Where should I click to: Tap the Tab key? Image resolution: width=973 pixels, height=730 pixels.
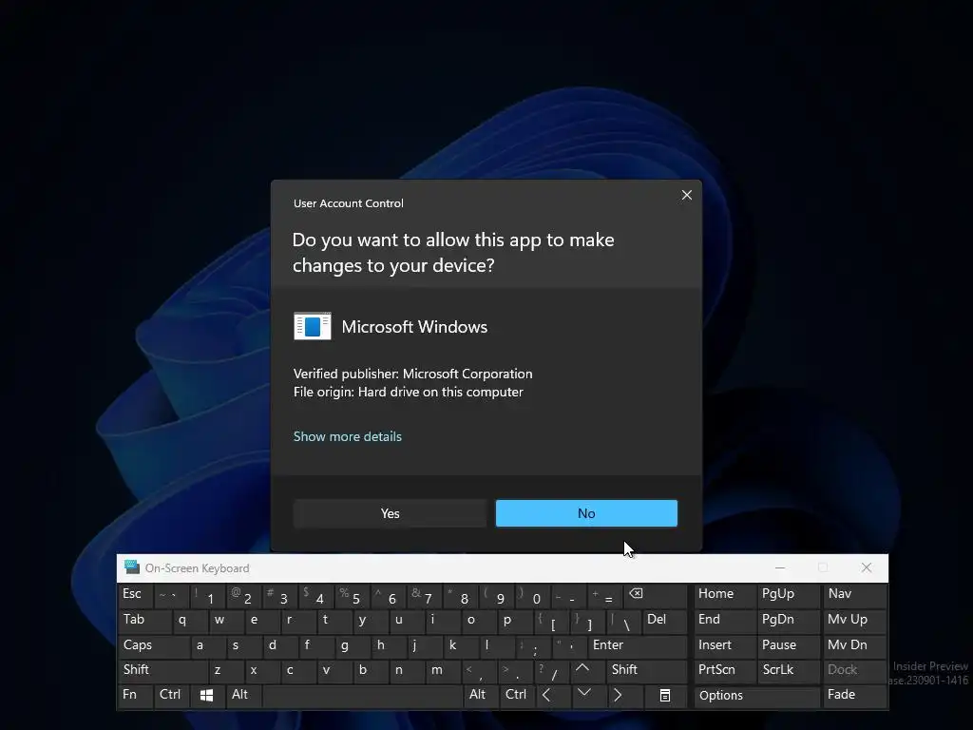coord(144,620)
